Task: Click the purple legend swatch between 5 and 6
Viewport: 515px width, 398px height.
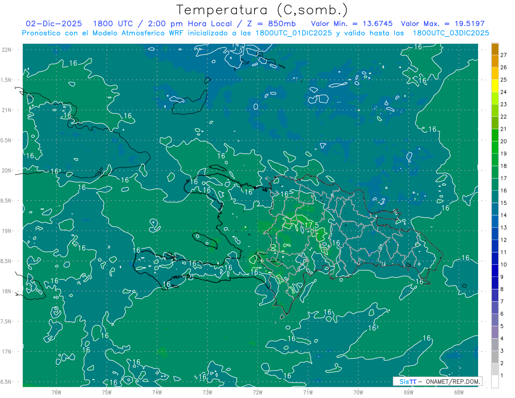Action: [495, 320]
